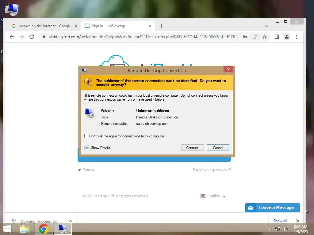The height and width of the screenshot is (235, 314).
Task: Click 'Unknown publisher' text
Action: click(153, 111)
